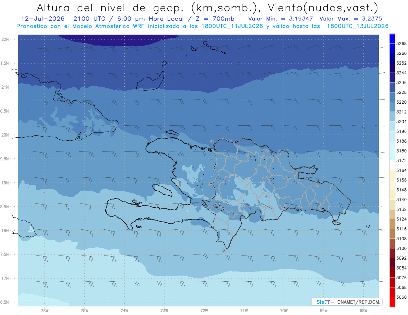
Task: Click the '7.5N' latitude label
Action: tap(5, 255)
